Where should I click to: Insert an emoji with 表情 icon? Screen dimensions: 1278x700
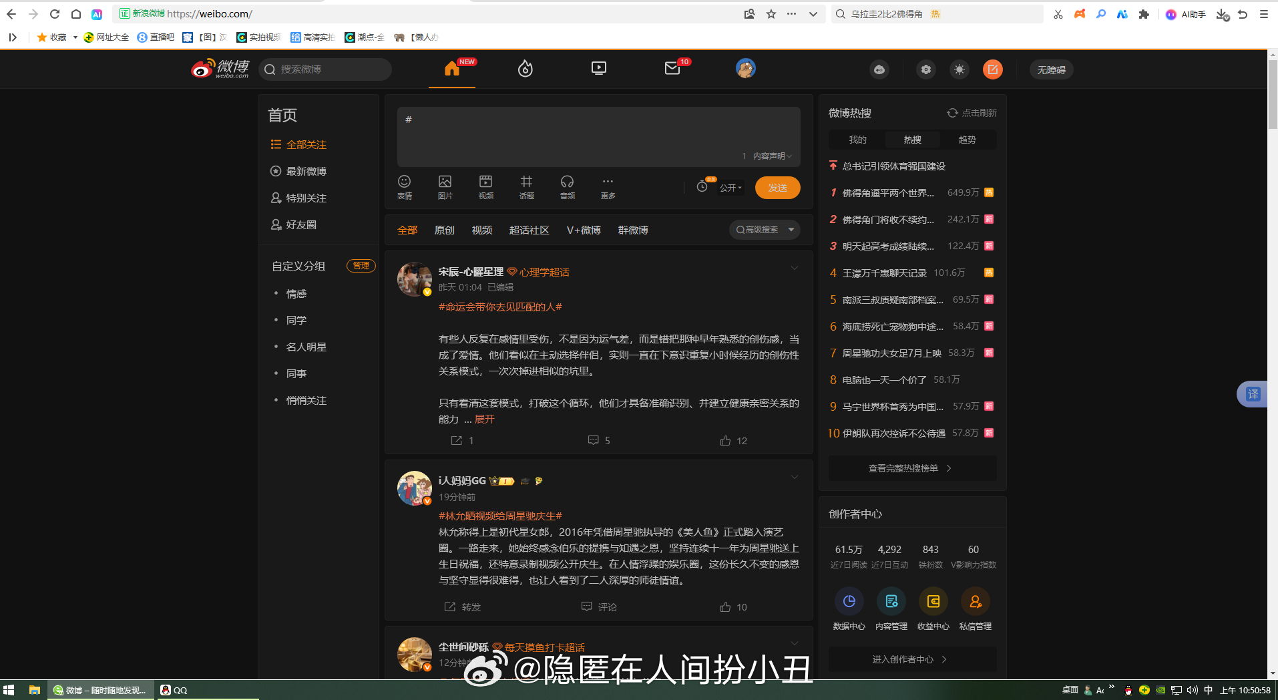405,187
